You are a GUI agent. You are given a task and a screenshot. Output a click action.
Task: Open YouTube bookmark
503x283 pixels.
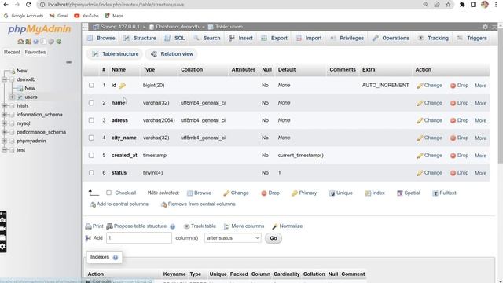(86, 16)
